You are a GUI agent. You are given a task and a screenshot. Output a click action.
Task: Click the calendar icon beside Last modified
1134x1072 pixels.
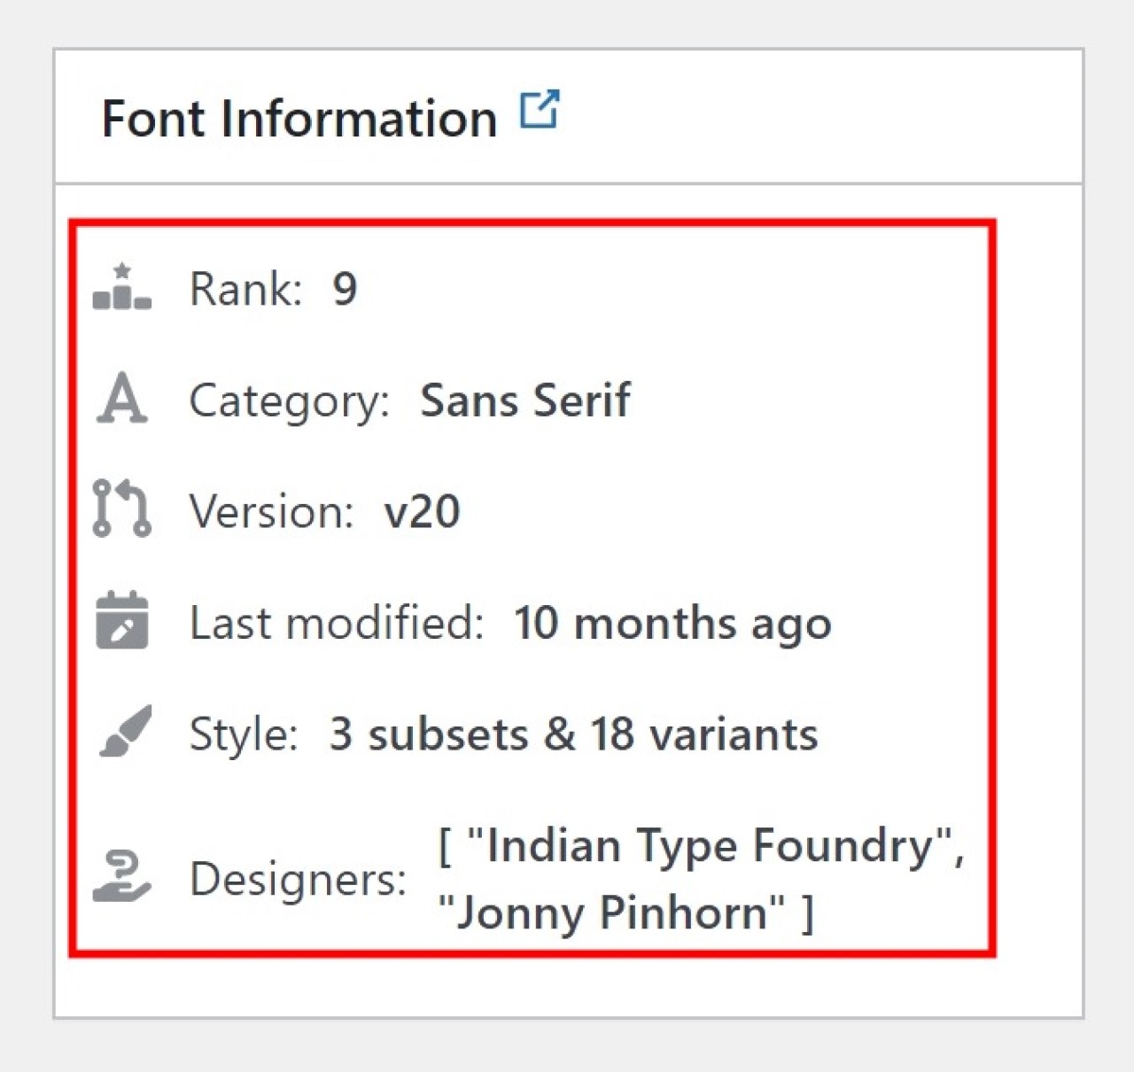pyautogui.click(x=122, y=621)
